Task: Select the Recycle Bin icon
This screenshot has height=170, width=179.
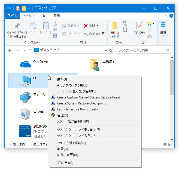Action: (25, 114)
